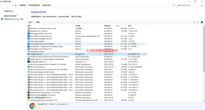Screen dimensions: 205x110
Task: Select Microsoft Visual C++ 2013 Redistributable (x86) row
Action: point(87,85)
